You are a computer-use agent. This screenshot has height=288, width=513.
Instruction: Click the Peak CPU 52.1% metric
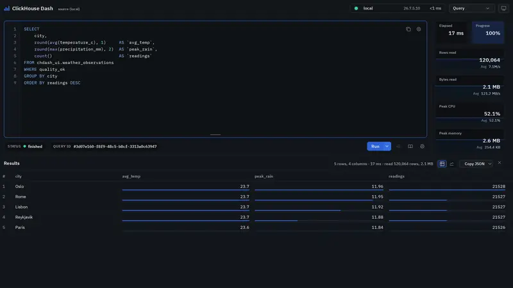469,113
